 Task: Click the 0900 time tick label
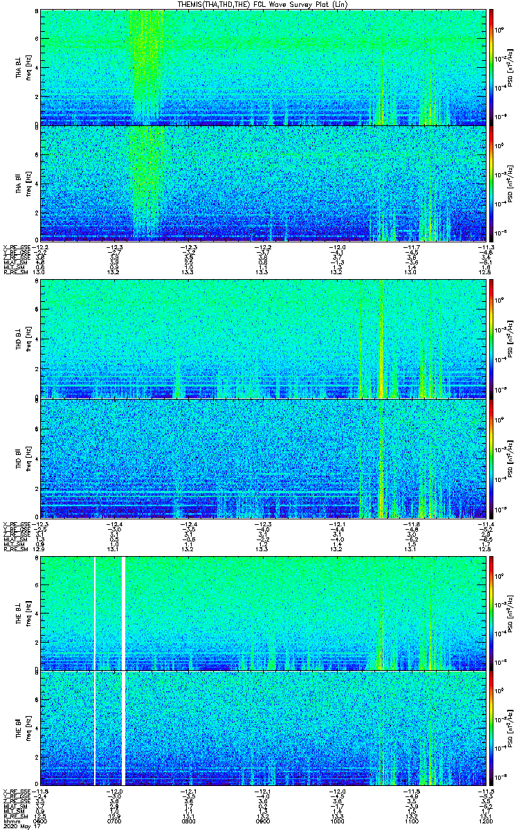tap(262, 821)
